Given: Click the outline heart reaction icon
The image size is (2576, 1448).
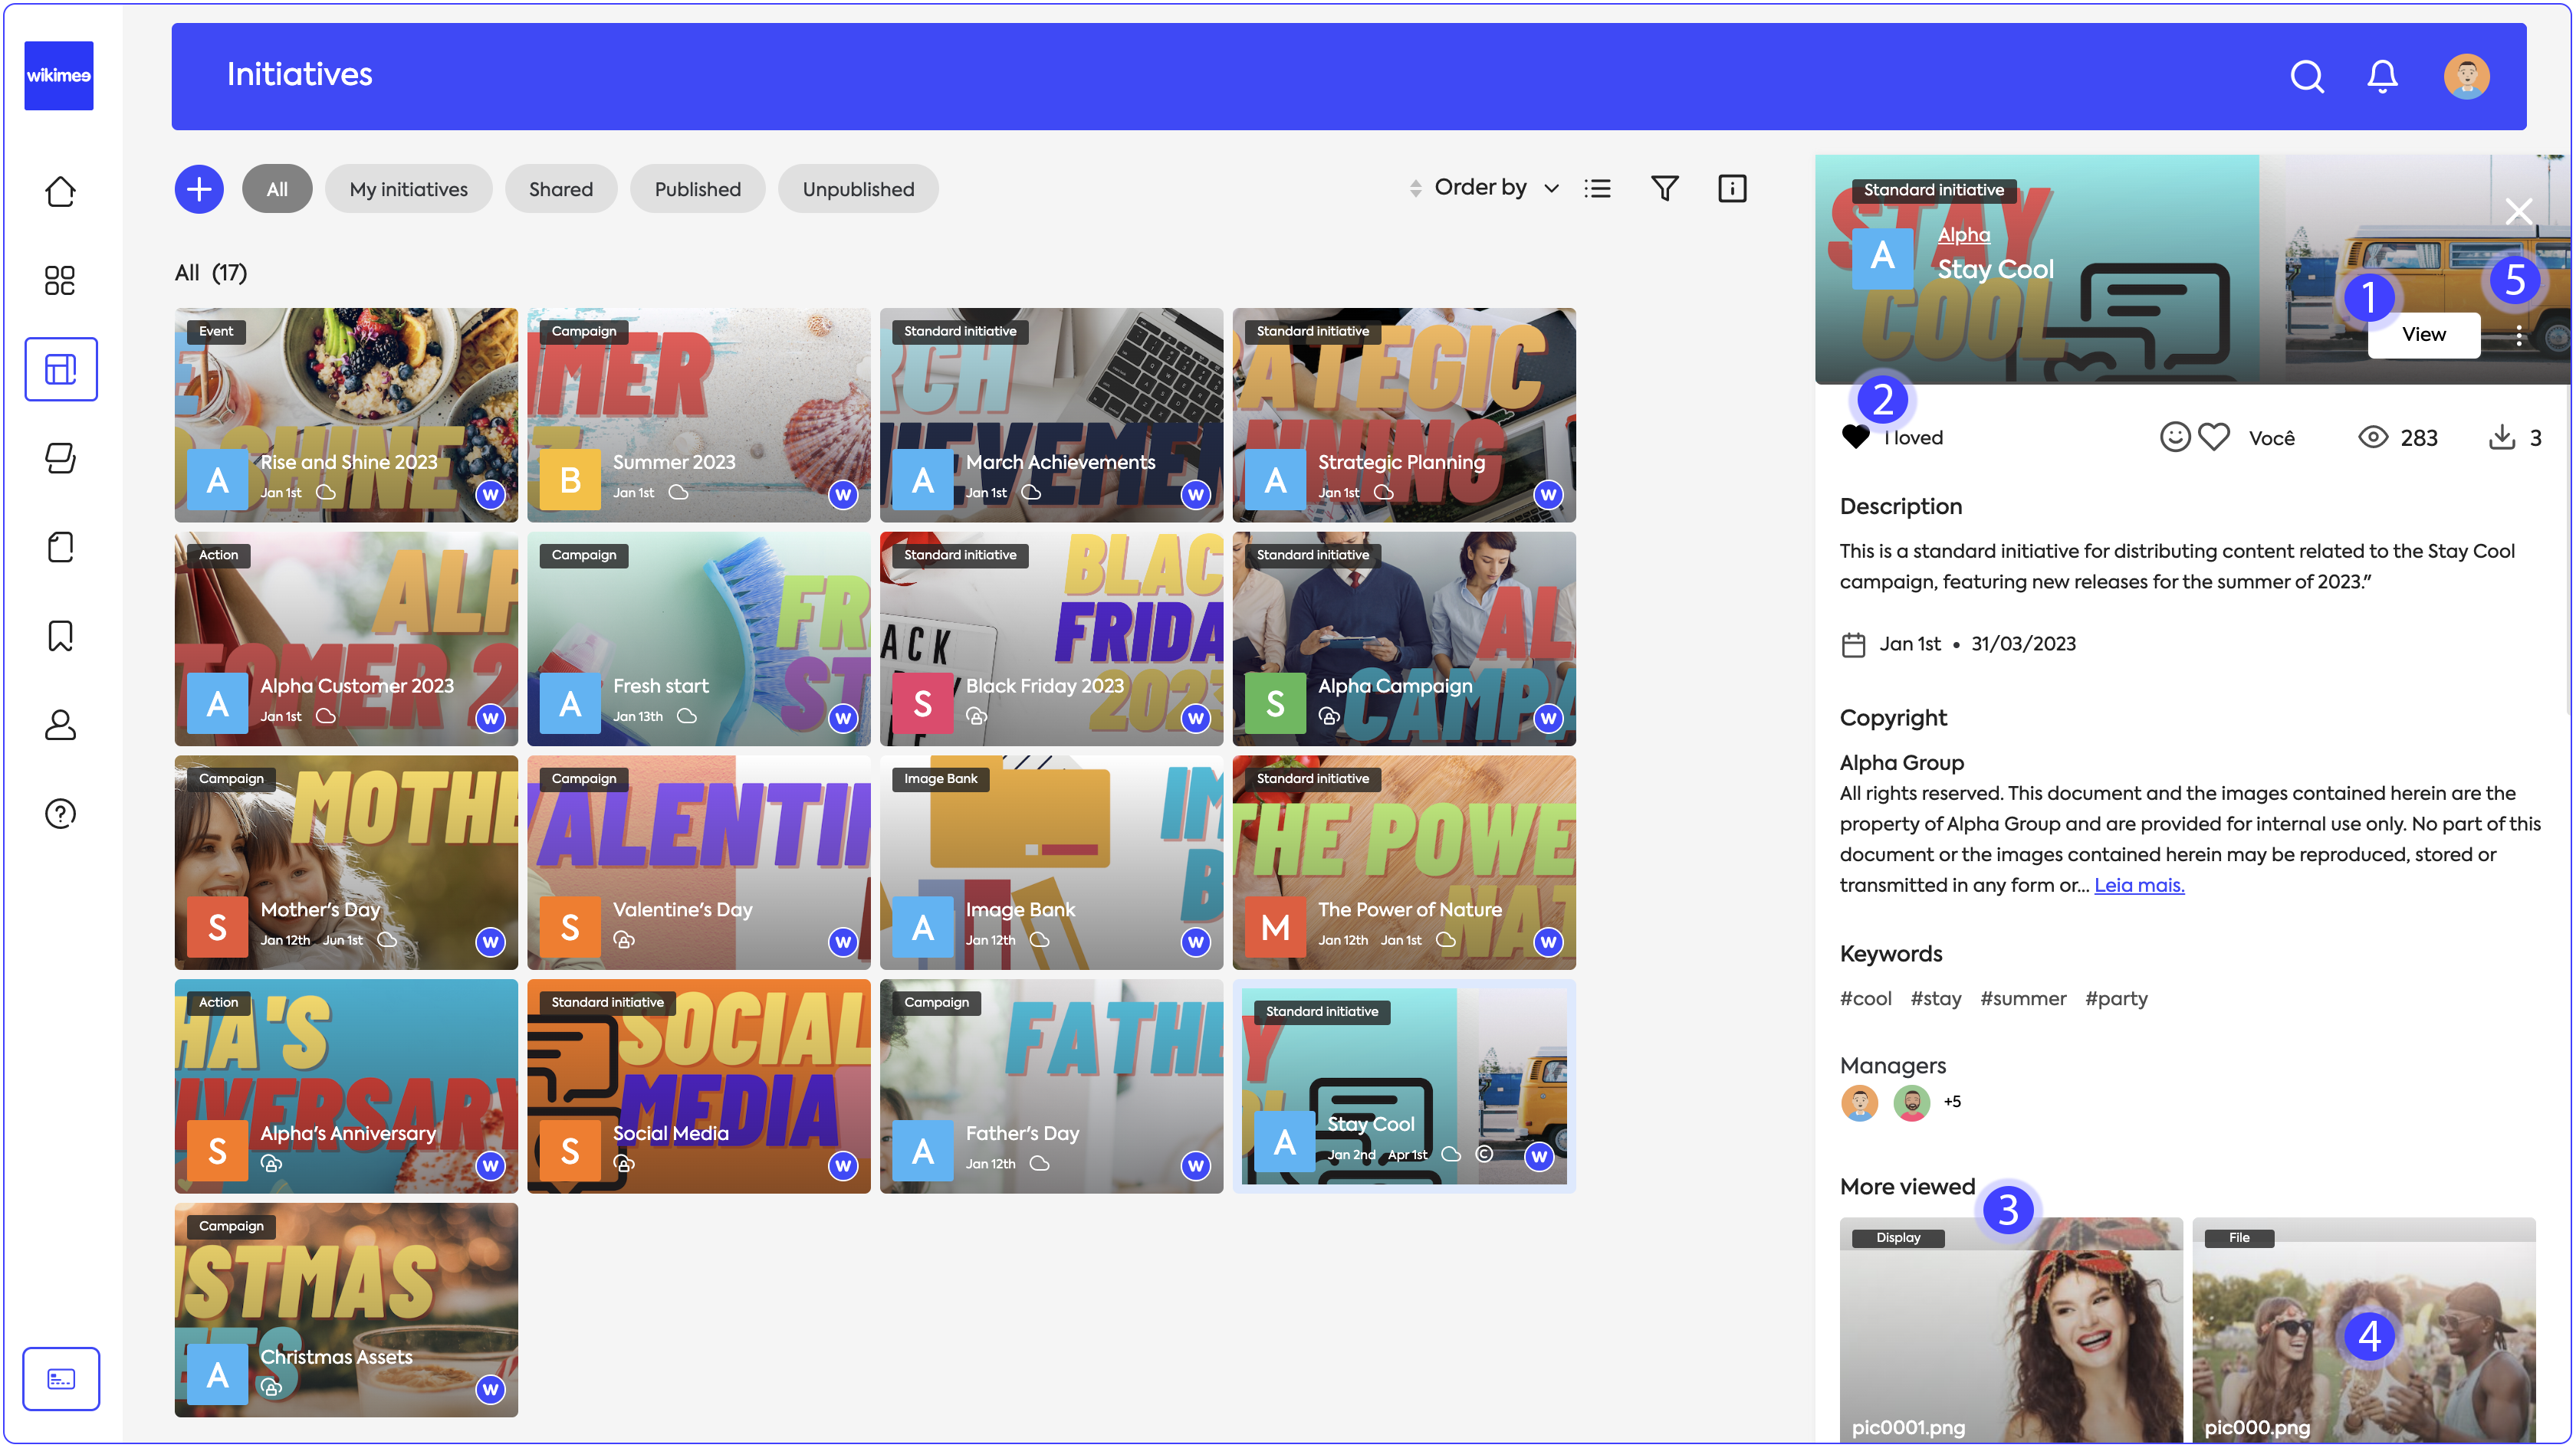Looking at the screenshot, I should point(2214,437).
